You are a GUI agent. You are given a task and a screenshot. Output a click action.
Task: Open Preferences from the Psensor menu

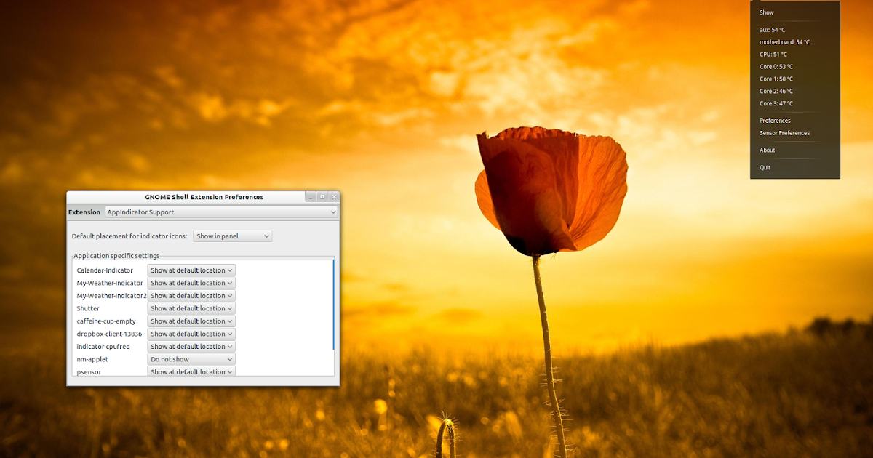click(x=774, y=120)
